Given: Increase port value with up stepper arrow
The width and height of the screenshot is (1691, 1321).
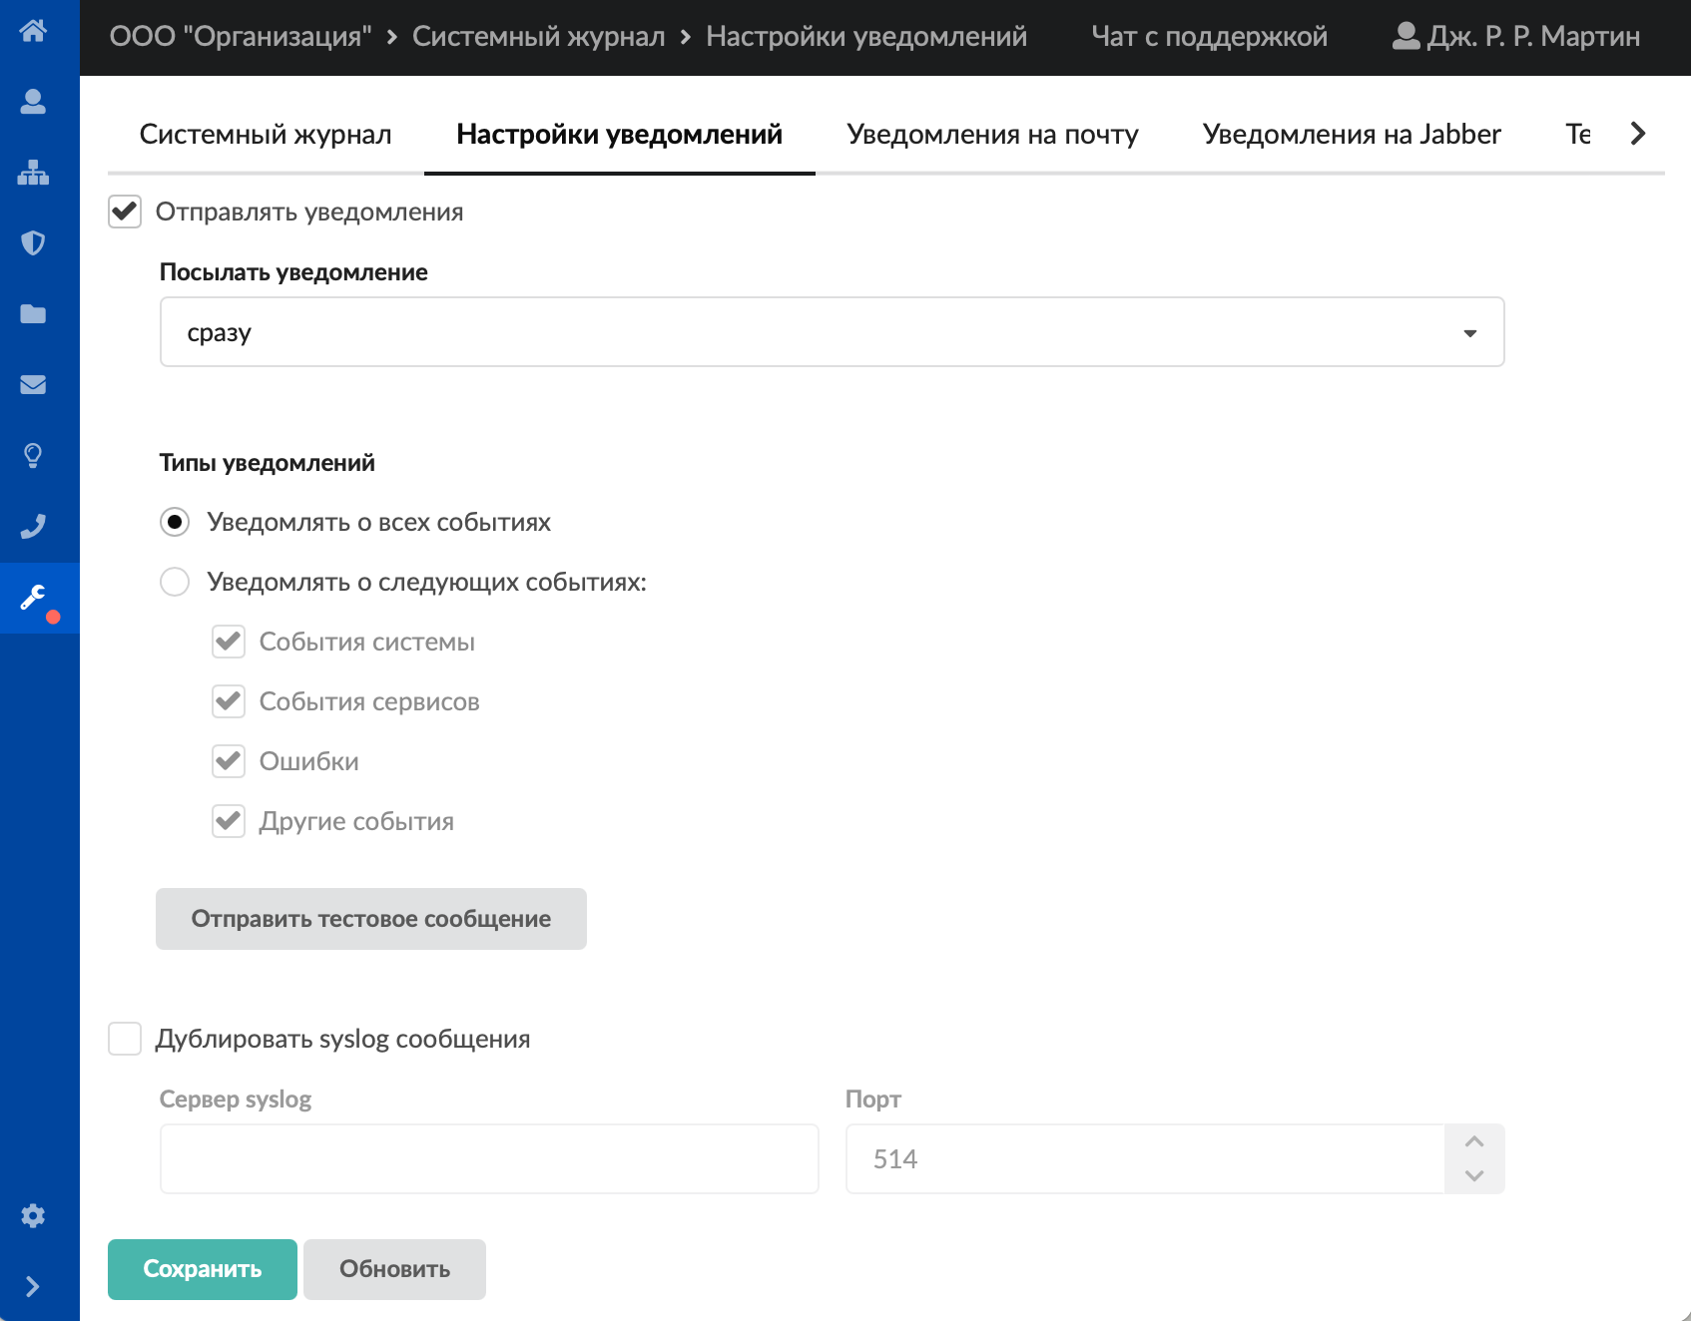Looking at the screenshot, I should [1474, 1141].
